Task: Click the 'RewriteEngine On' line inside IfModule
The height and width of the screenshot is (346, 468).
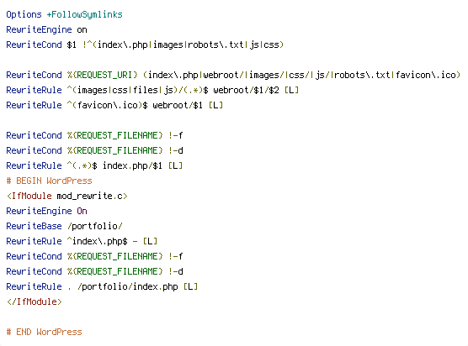Action: pos(46,211)
